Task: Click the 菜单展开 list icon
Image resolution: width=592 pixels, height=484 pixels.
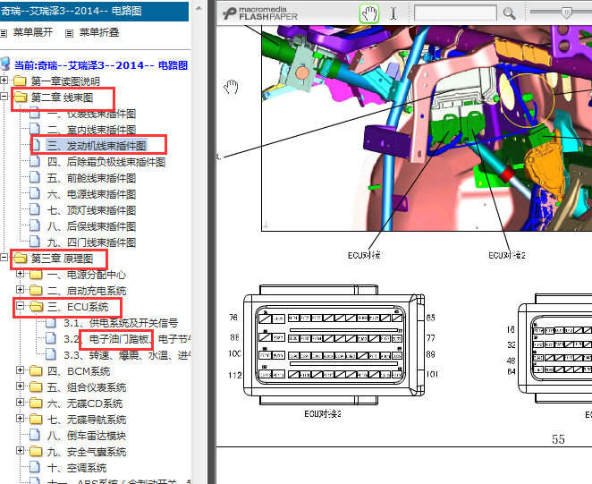Action: (4, 34)
